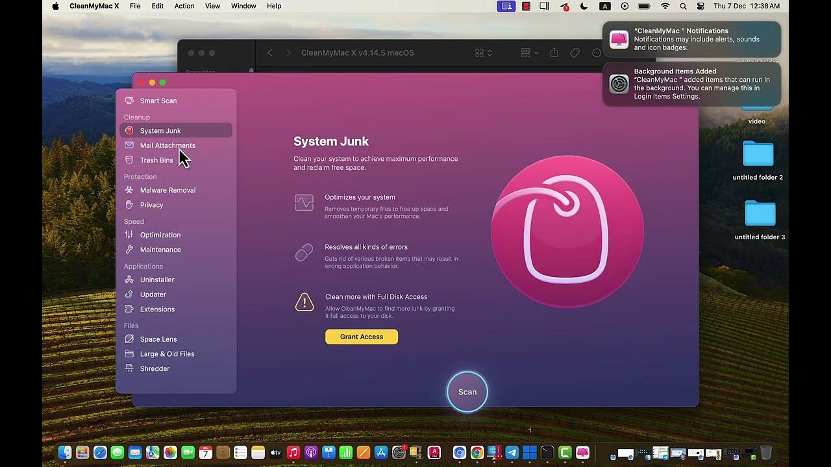Viewport: 831px width, 467px height.
Task: Open Telegram from the Dock
Action: pyautogui.click(x=512, y=453)
